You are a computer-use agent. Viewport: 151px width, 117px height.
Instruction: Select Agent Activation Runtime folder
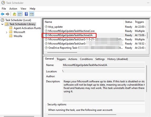coord(27,28)
